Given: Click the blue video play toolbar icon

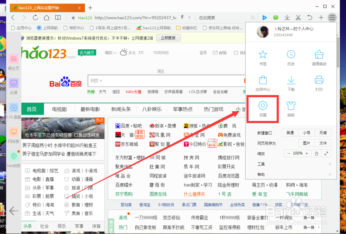Looking at the screenshot, I should tap(265, 18).
